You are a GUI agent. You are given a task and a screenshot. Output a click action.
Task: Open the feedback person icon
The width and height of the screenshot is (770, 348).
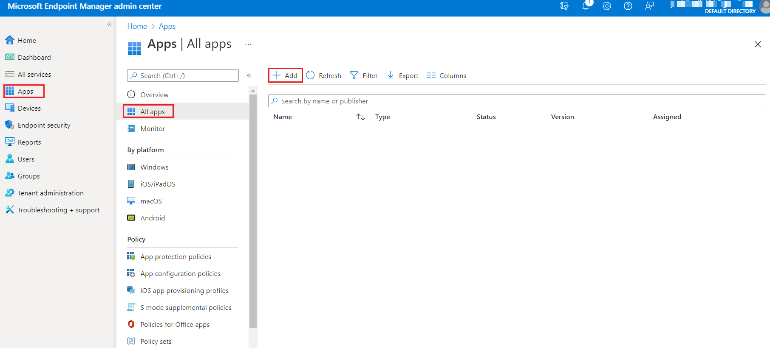(x=649, y=6)
